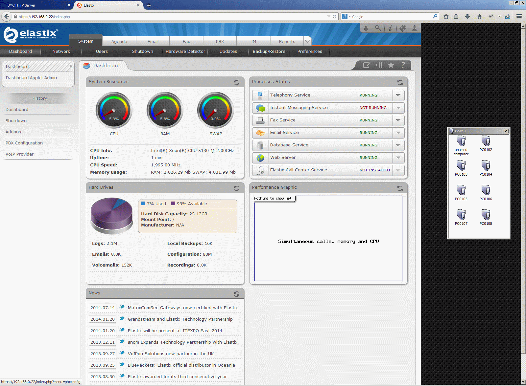526x386 pixels.
Task: Open the Network submenu
Action: (61, 52)
